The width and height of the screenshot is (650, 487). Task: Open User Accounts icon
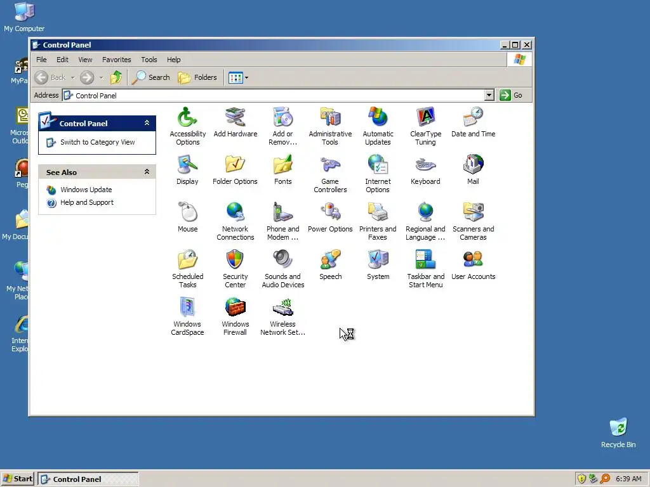473,260
